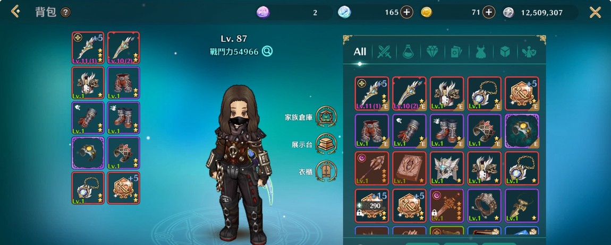611x245 pixels.
Task: Filter inventory by cube box tab
Action: pyautogui.click(x=505, y=51)
